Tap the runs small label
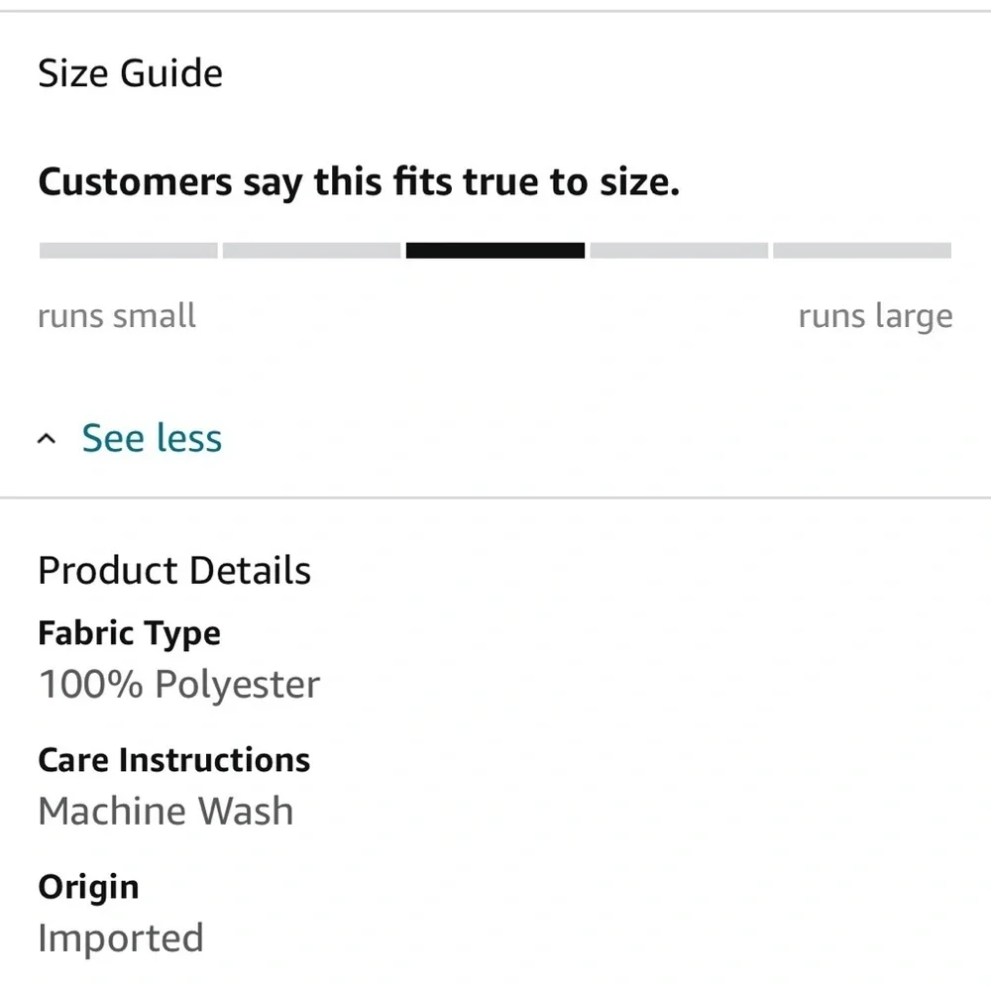Image resolution: width=991 pixels, height=991 pixels. click(x=117, y=316)
